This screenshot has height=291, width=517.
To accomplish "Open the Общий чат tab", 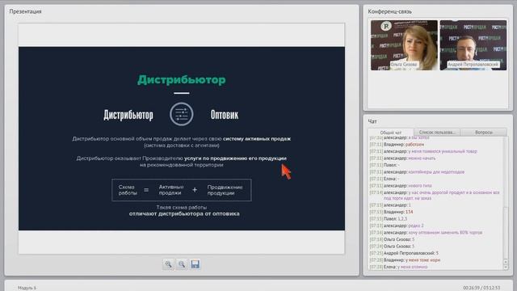I will pyautogui.click(x=391, y=133).
